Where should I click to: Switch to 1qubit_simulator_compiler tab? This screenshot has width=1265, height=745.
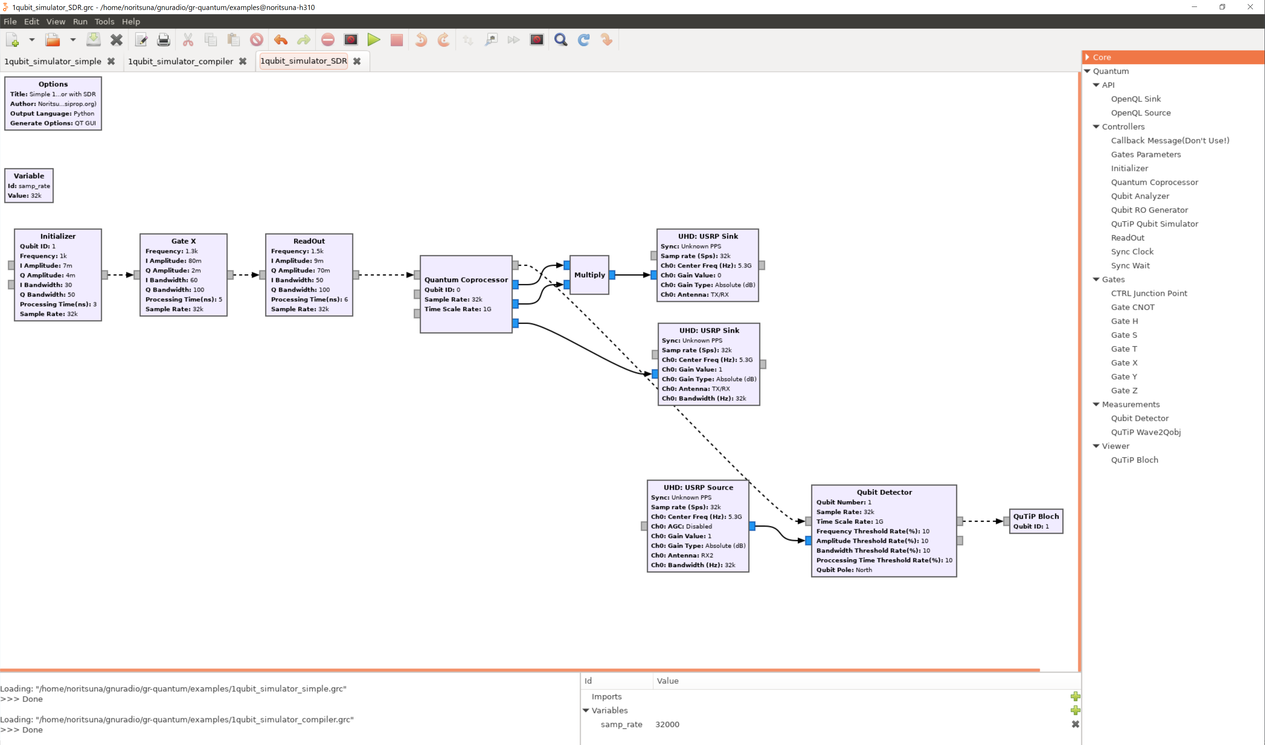click(x=180, y=61)
